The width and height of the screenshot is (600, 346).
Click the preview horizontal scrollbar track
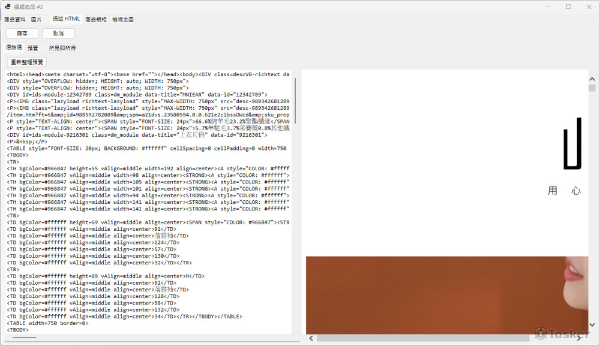(423, 338)
